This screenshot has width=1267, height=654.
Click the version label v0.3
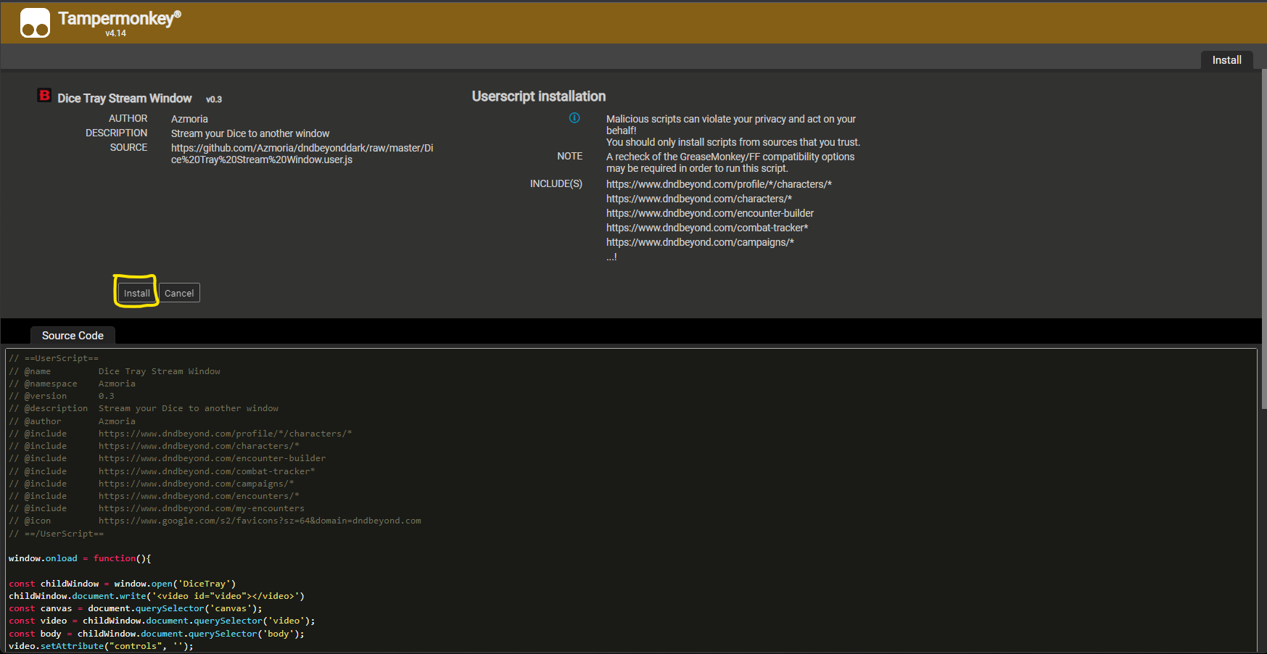(x=214, y=99)
